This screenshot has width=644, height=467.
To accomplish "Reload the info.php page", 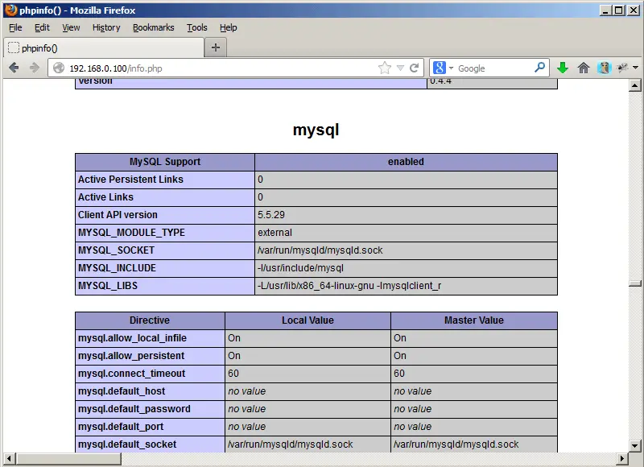I will 415,68.
